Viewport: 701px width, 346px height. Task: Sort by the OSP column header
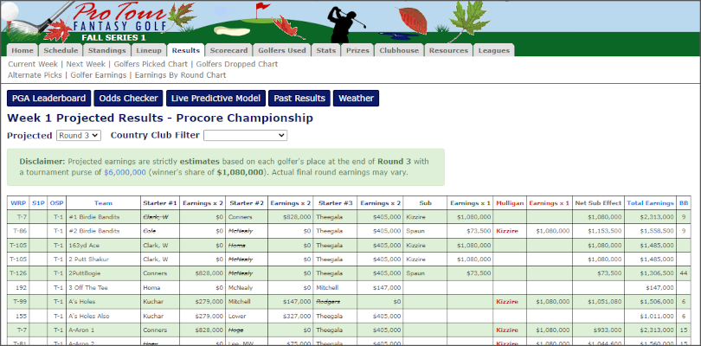pyautogui.click(x=57, y=203)
